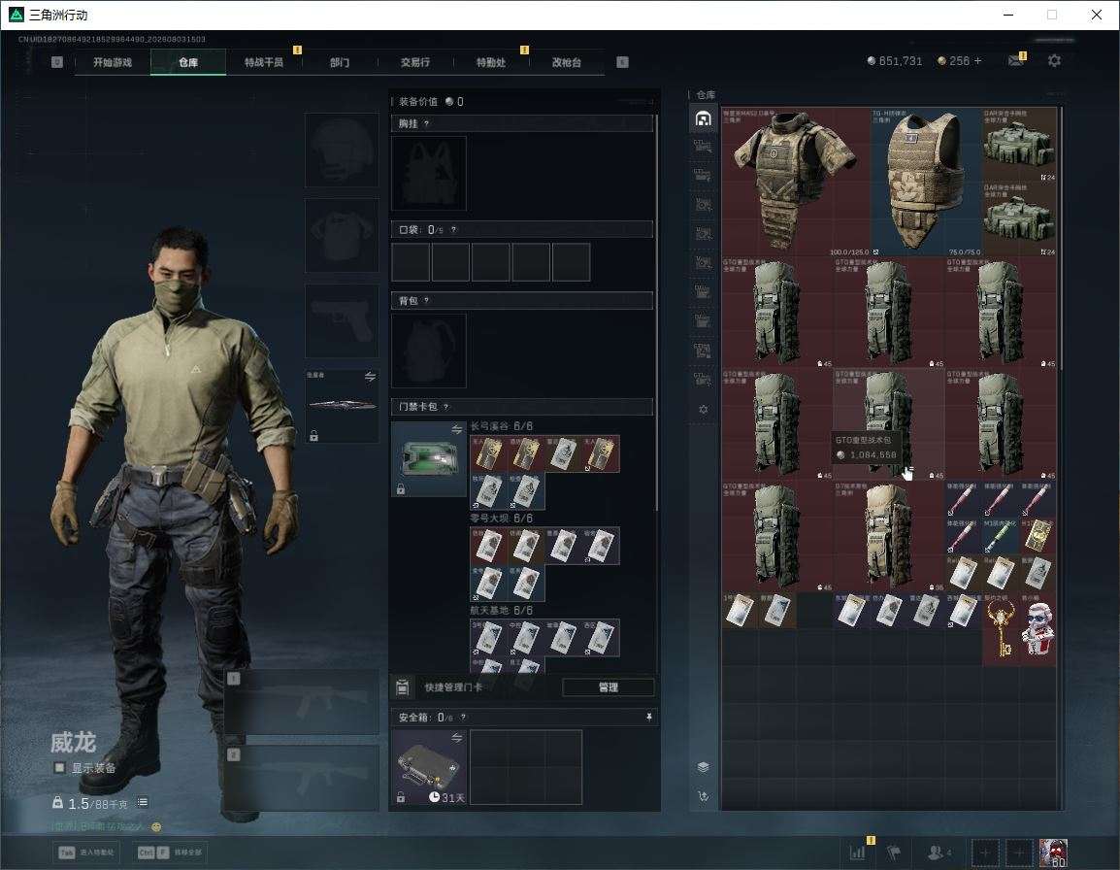Open the 交易行 tab
Screen dimensions: 1120x870
coord(415,62)
